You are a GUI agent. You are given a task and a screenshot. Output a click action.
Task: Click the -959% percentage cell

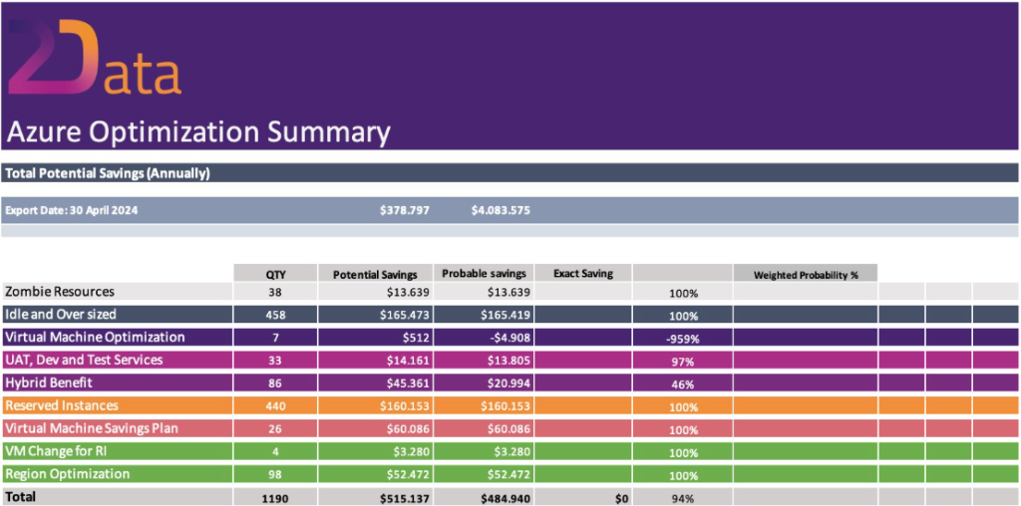[682, 340]
